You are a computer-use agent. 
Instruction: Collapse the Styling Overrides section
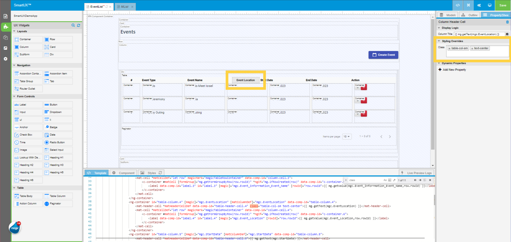click(439, 41)
